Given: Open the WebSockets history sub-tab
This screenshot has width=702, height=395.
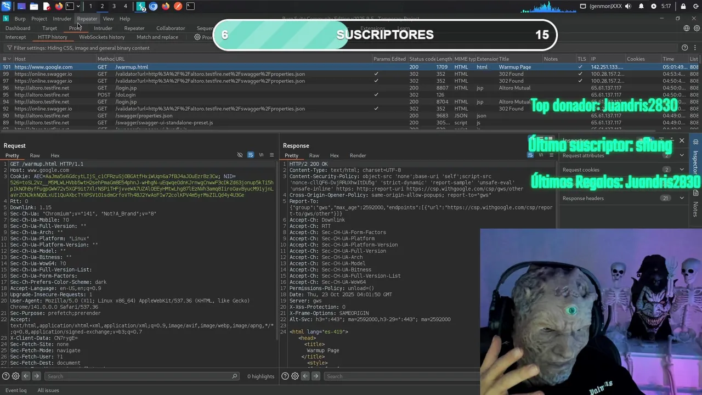Looking at the screenshot, I should 101,37.
